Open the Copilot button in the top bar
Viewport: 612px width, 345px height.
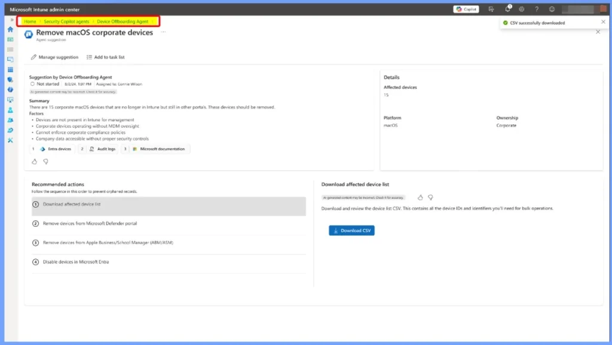point(467,8)
